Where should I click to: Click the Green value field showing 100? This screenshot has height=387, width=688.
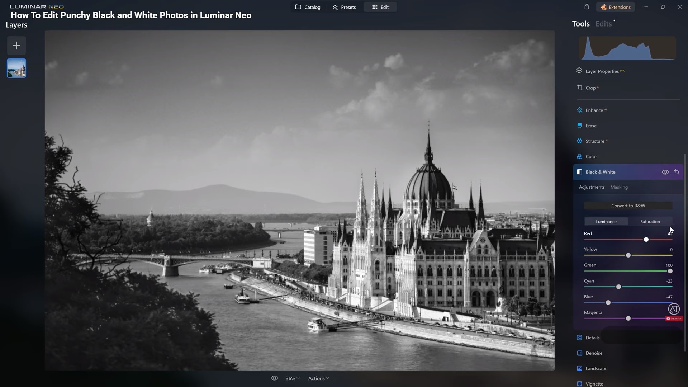[669, 265]
